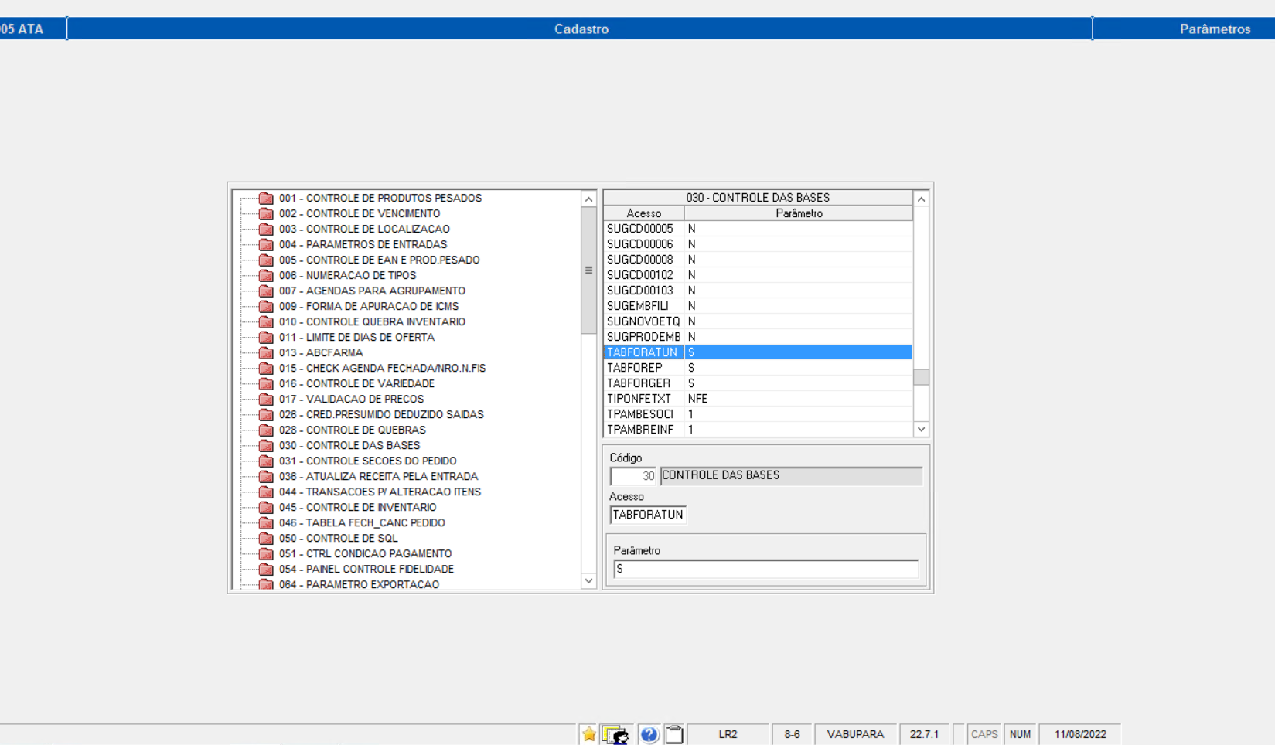Viewport: 1275px width, 745px height.
Task: Open the Parâmetros menu in top bar
Action: [x=1214, y=29]
